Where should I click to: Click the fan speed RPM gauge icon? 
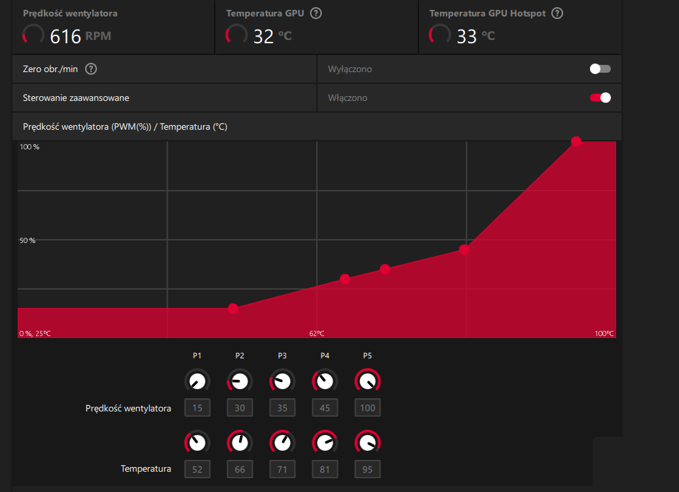tap(33, 35)
